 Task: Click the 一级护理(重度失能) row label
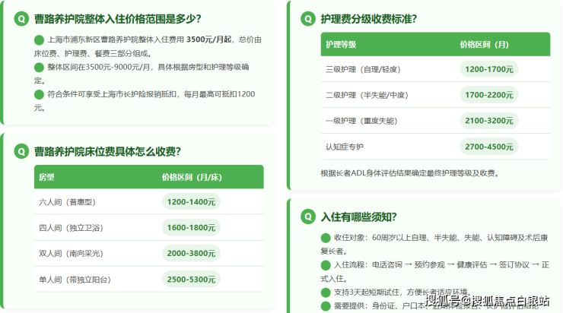(x=361, y=121)
